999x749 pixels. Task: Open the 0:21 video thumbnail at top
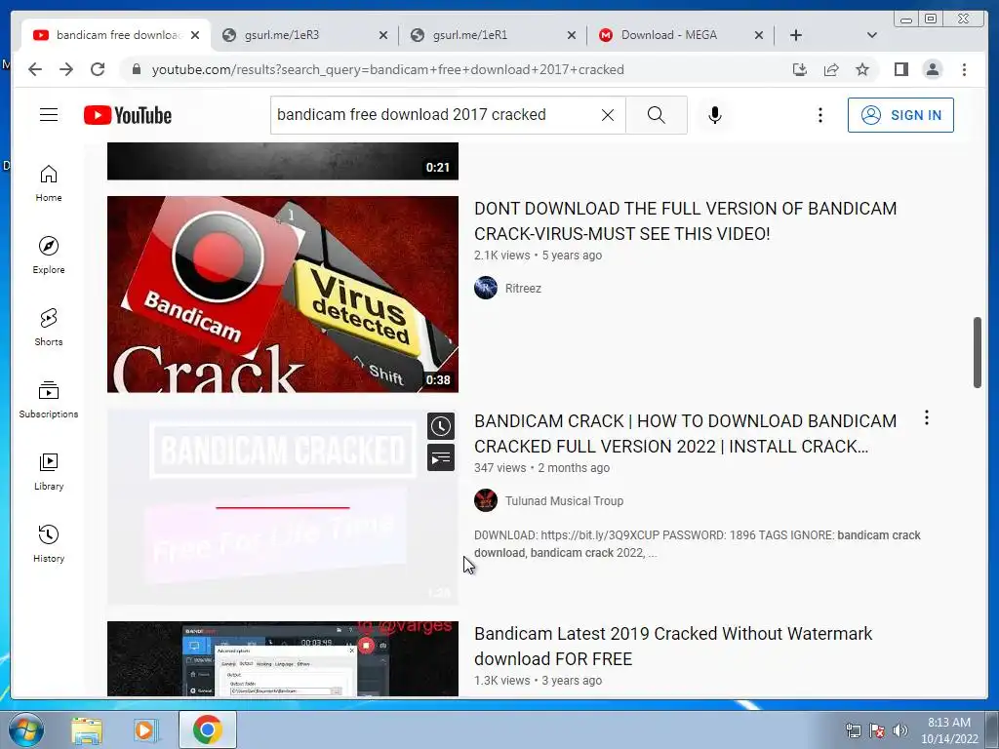(x=282, y=161)
